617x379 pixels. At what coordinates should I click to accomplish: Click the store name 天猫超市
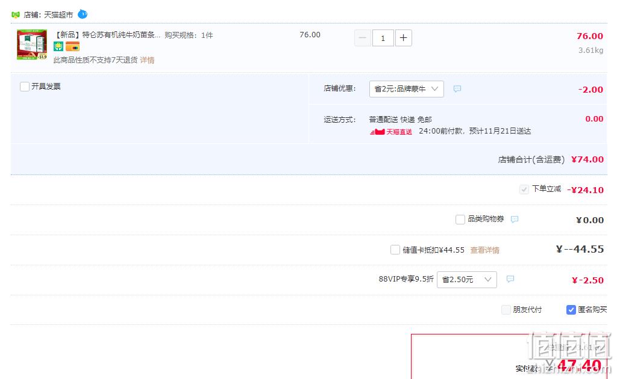58,15
